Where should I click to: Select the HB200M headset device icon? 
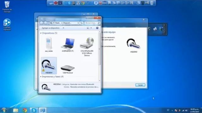[x=49, y=65]
